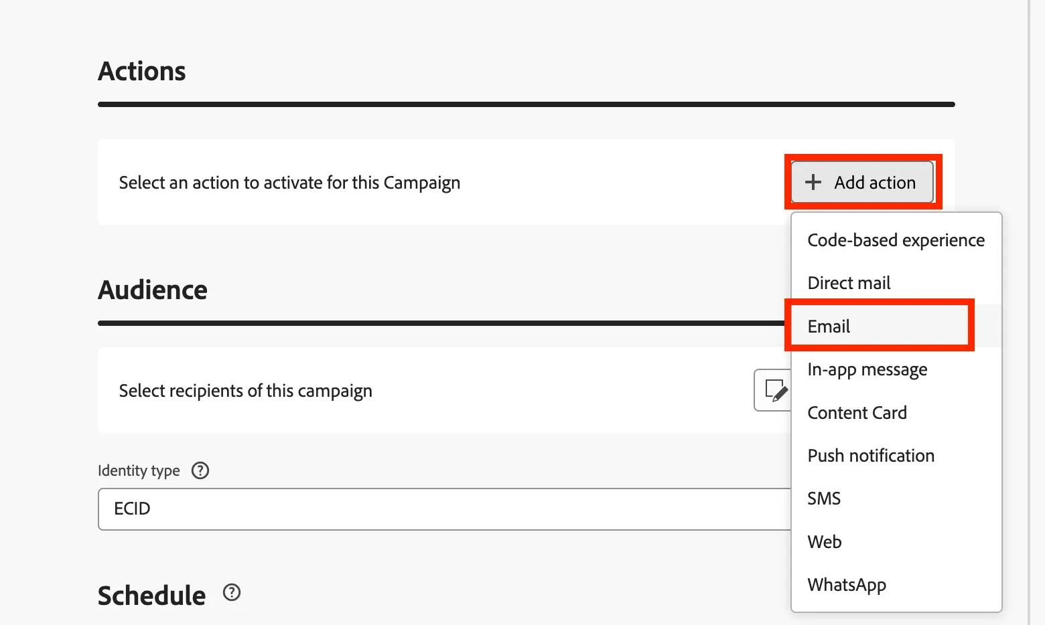This screenshot has height=625, width=1045.
Task: Click the Schedule section heading
Action: 152,596
